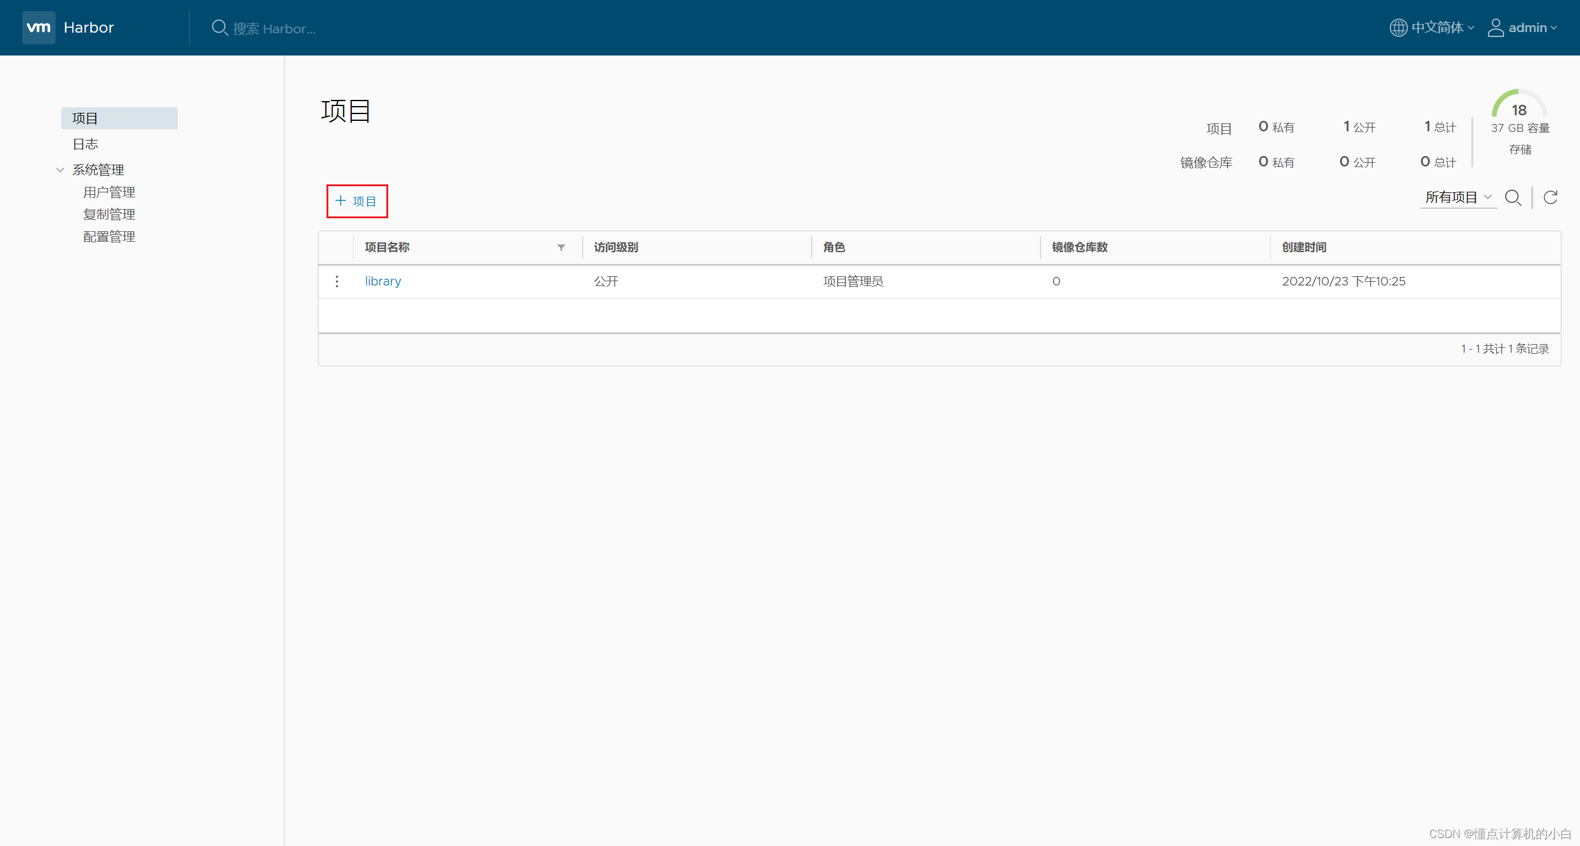The image size is (1580, 846).
Task: Focus the 搜索 Harbor search field
Action: (x=274, y=28)
